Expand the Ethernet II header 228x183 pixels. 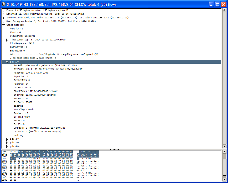[x=3, y=14]
